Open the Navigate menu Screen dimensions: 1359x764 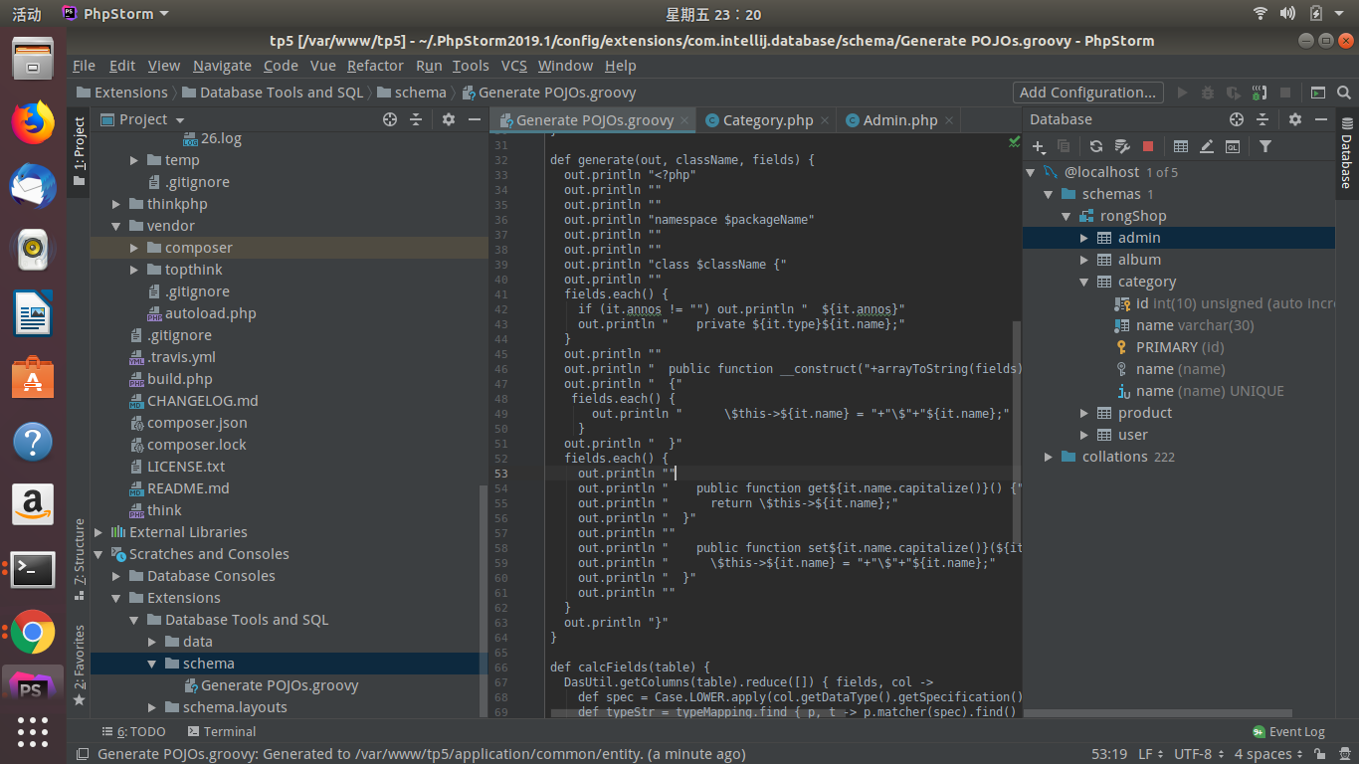pos(222,66)
